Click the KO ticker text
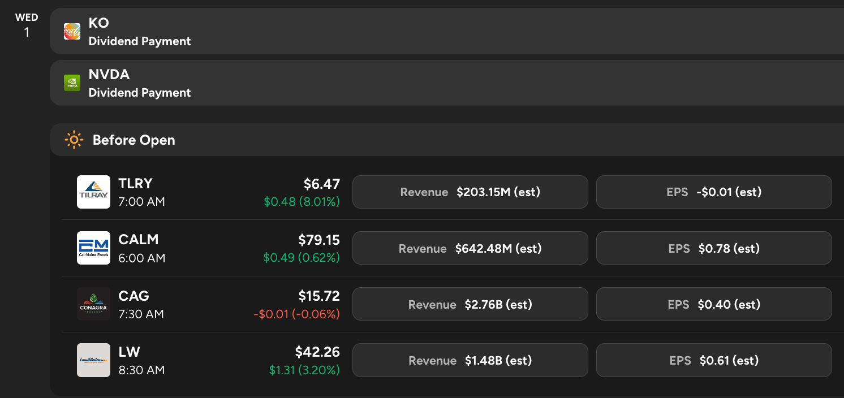844x398 pixels. (99, 23)
